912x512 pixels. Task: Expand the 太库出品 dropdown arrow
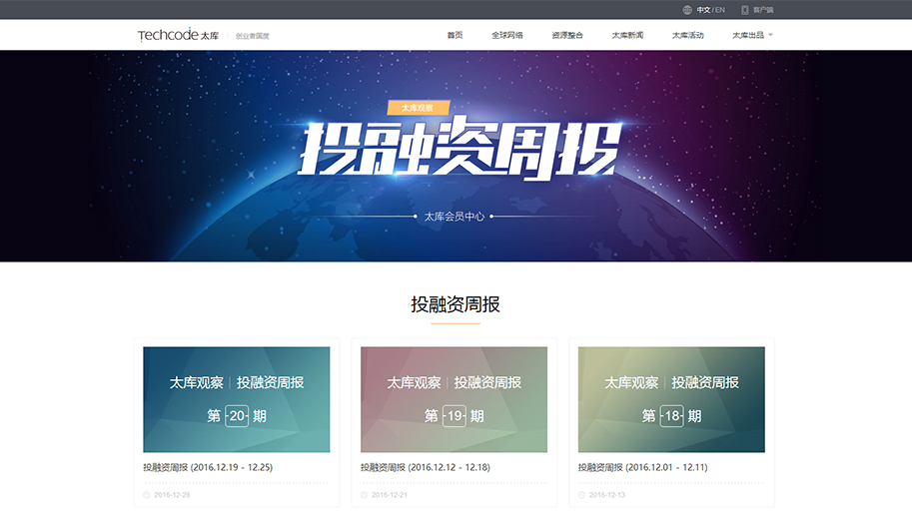pos(771,35)
